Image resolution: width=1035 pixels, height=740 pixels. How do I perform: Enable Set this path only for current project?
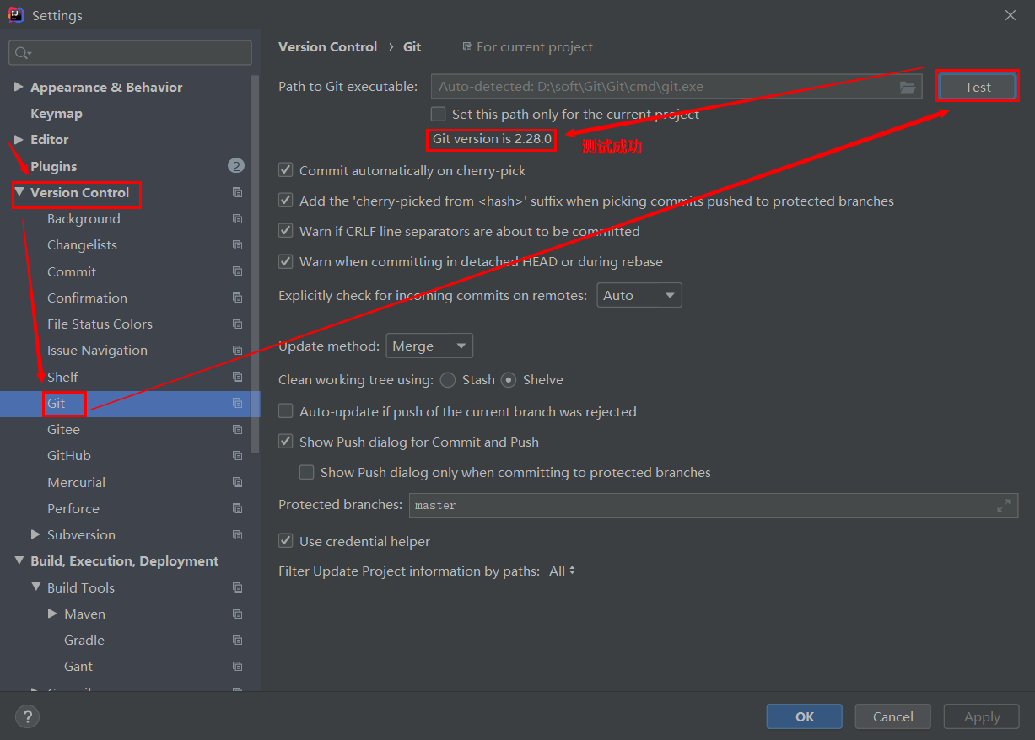(438, 114)
